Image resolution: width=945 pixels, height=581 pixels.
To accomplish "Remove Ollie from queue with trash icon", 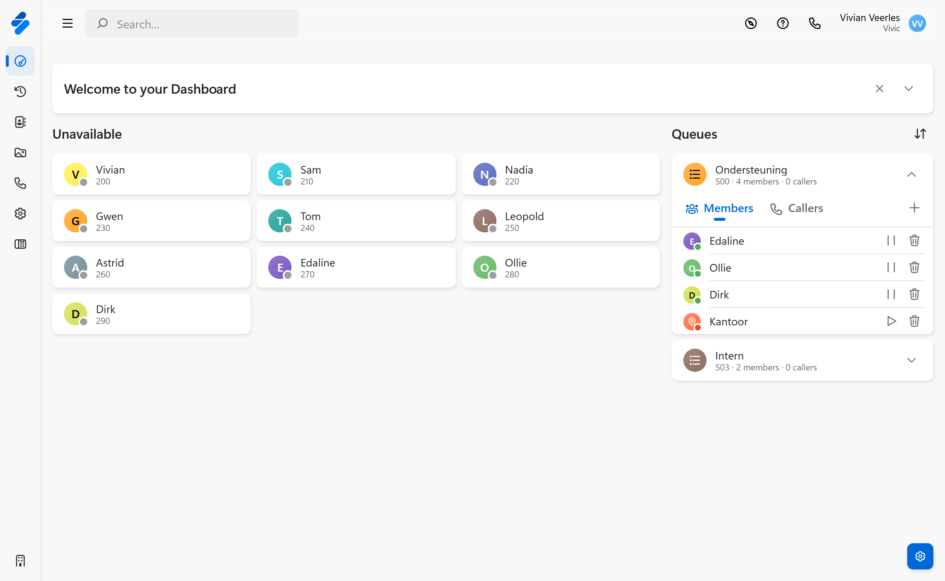I will point(914,267).
